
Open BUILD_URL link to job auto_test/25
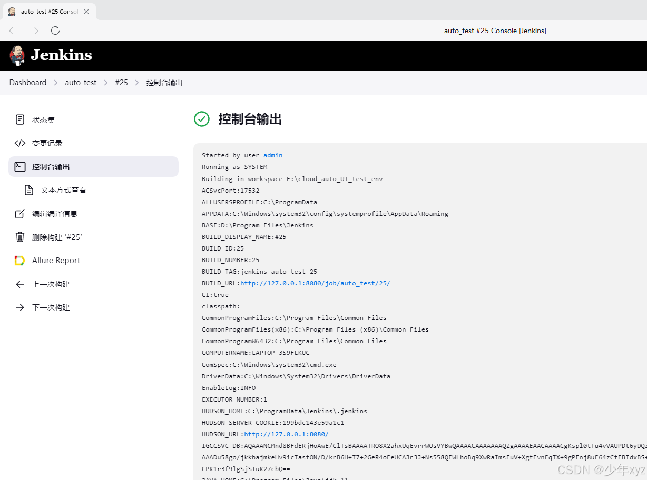pyautogui.click(x=315, y=283)
